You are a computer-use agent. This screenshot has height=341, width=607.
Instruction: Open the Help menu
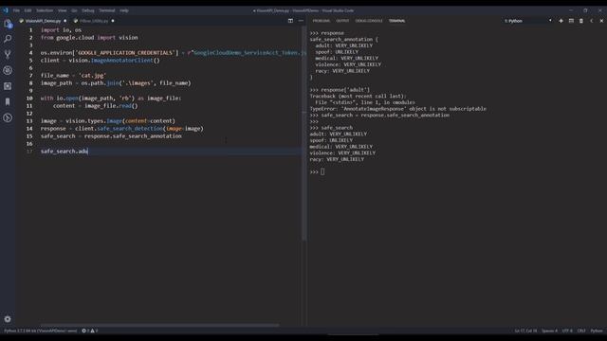[124, 10]
